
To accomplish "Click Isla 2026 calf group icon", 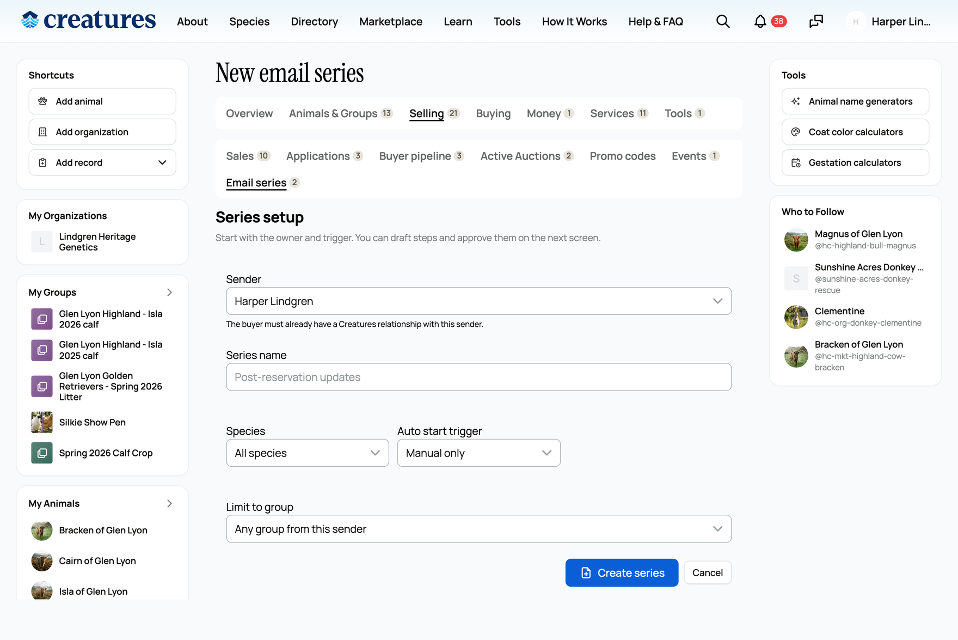I will (42, 319).
